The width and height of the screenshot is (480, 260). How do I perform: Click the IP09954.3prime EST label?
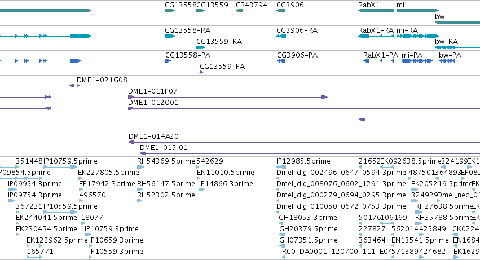click(35, 184)
